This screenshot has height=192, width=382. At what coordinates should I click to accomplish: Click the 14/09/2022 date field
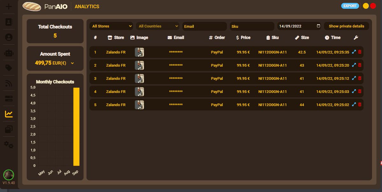pyautogui.click(x=299, y=26)
